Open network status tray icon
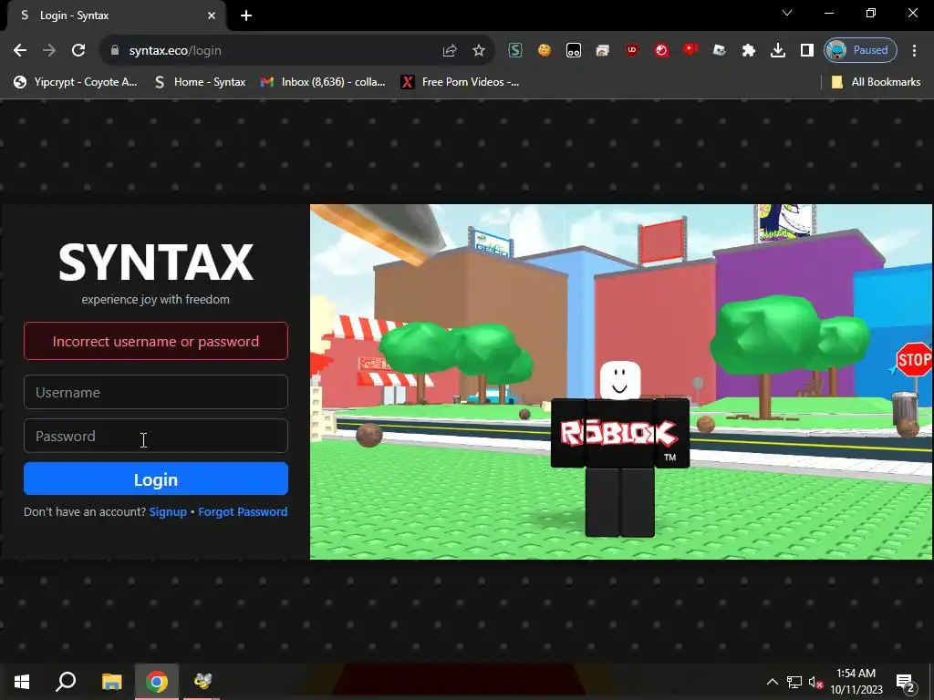This screenshot has height=700, width=934. pos(794,682)
